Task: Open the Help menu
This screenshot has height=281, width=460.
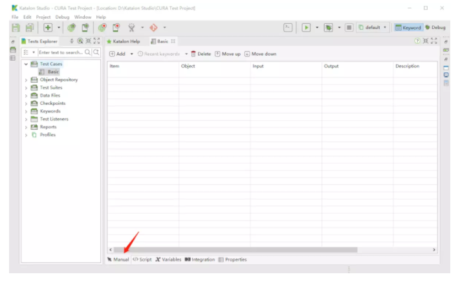Action: (101, 17)
